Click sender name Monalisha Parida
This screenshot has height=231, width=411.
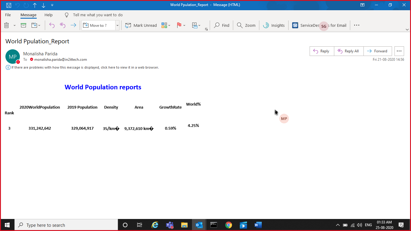pos(40,54)
